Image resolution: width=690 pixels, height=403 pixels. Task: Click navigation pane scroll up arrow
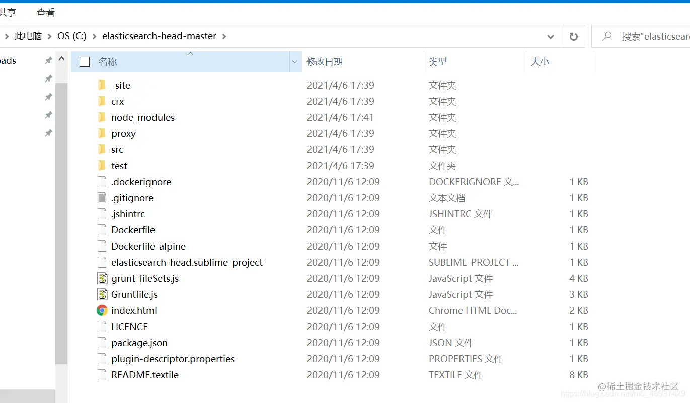click(x=61, y=59)
